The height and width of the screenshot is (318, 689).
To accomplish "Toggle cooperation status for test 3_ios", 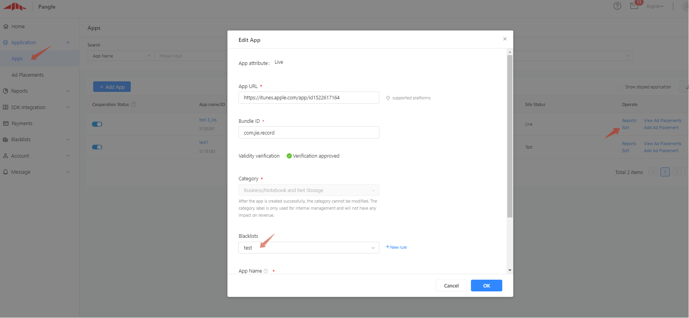I will [97, 124].
